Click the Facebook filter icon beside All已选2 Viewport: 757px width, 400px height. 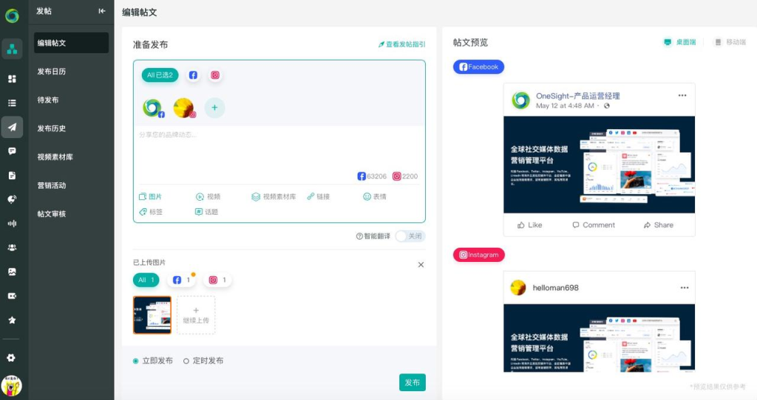click(193, 75)
